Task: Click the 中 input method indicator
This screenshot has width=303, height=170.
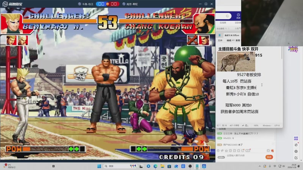Action: pyautogui.click(x=275, y=166)
